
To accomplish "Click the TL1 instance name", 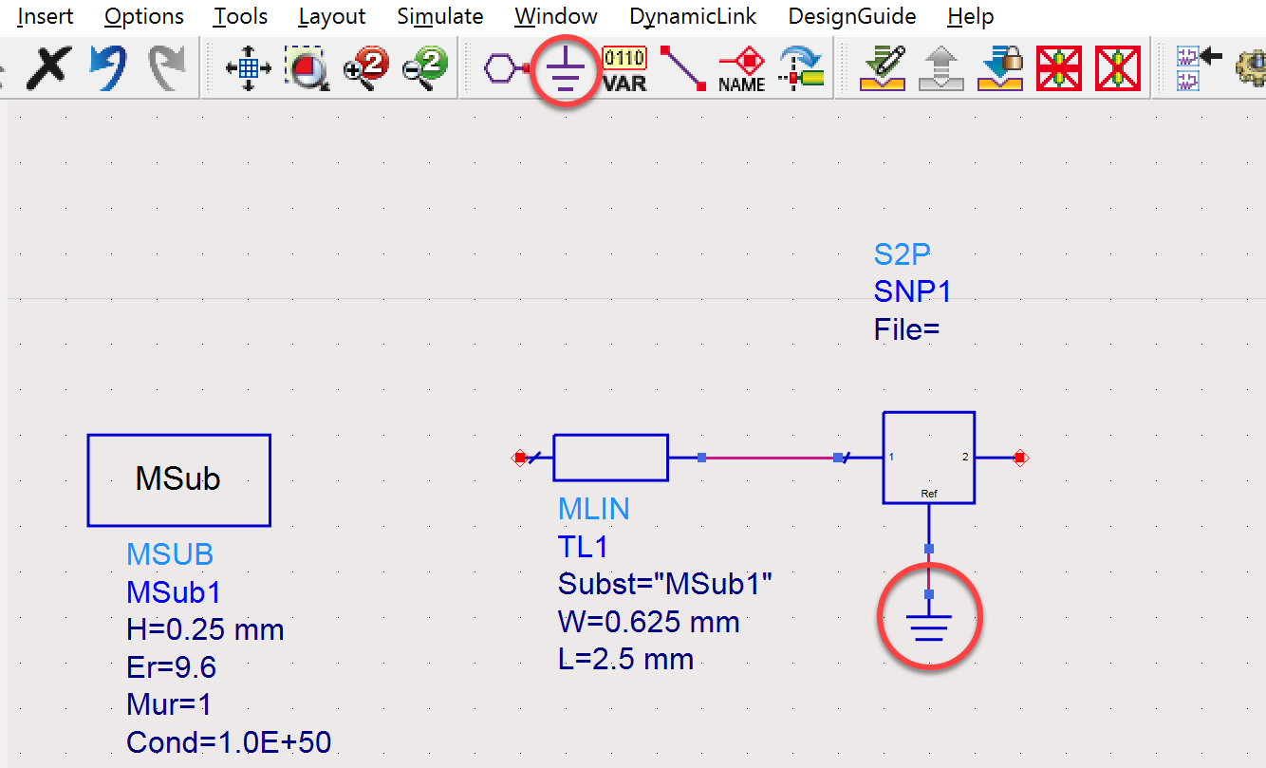I will click(584, 547).
